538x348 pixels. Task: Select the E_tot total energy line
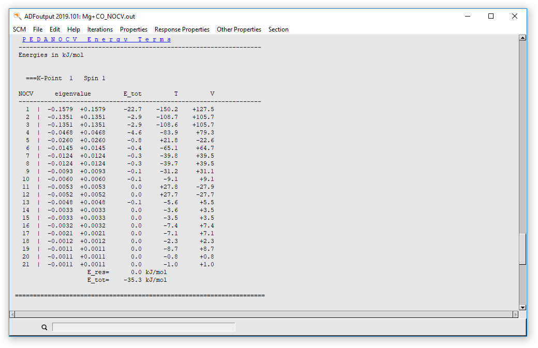click(127, 280)
